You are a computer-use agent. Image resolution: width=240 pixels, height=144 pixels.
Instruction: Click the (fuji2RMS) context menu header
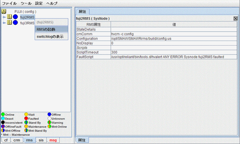(51, 22)
